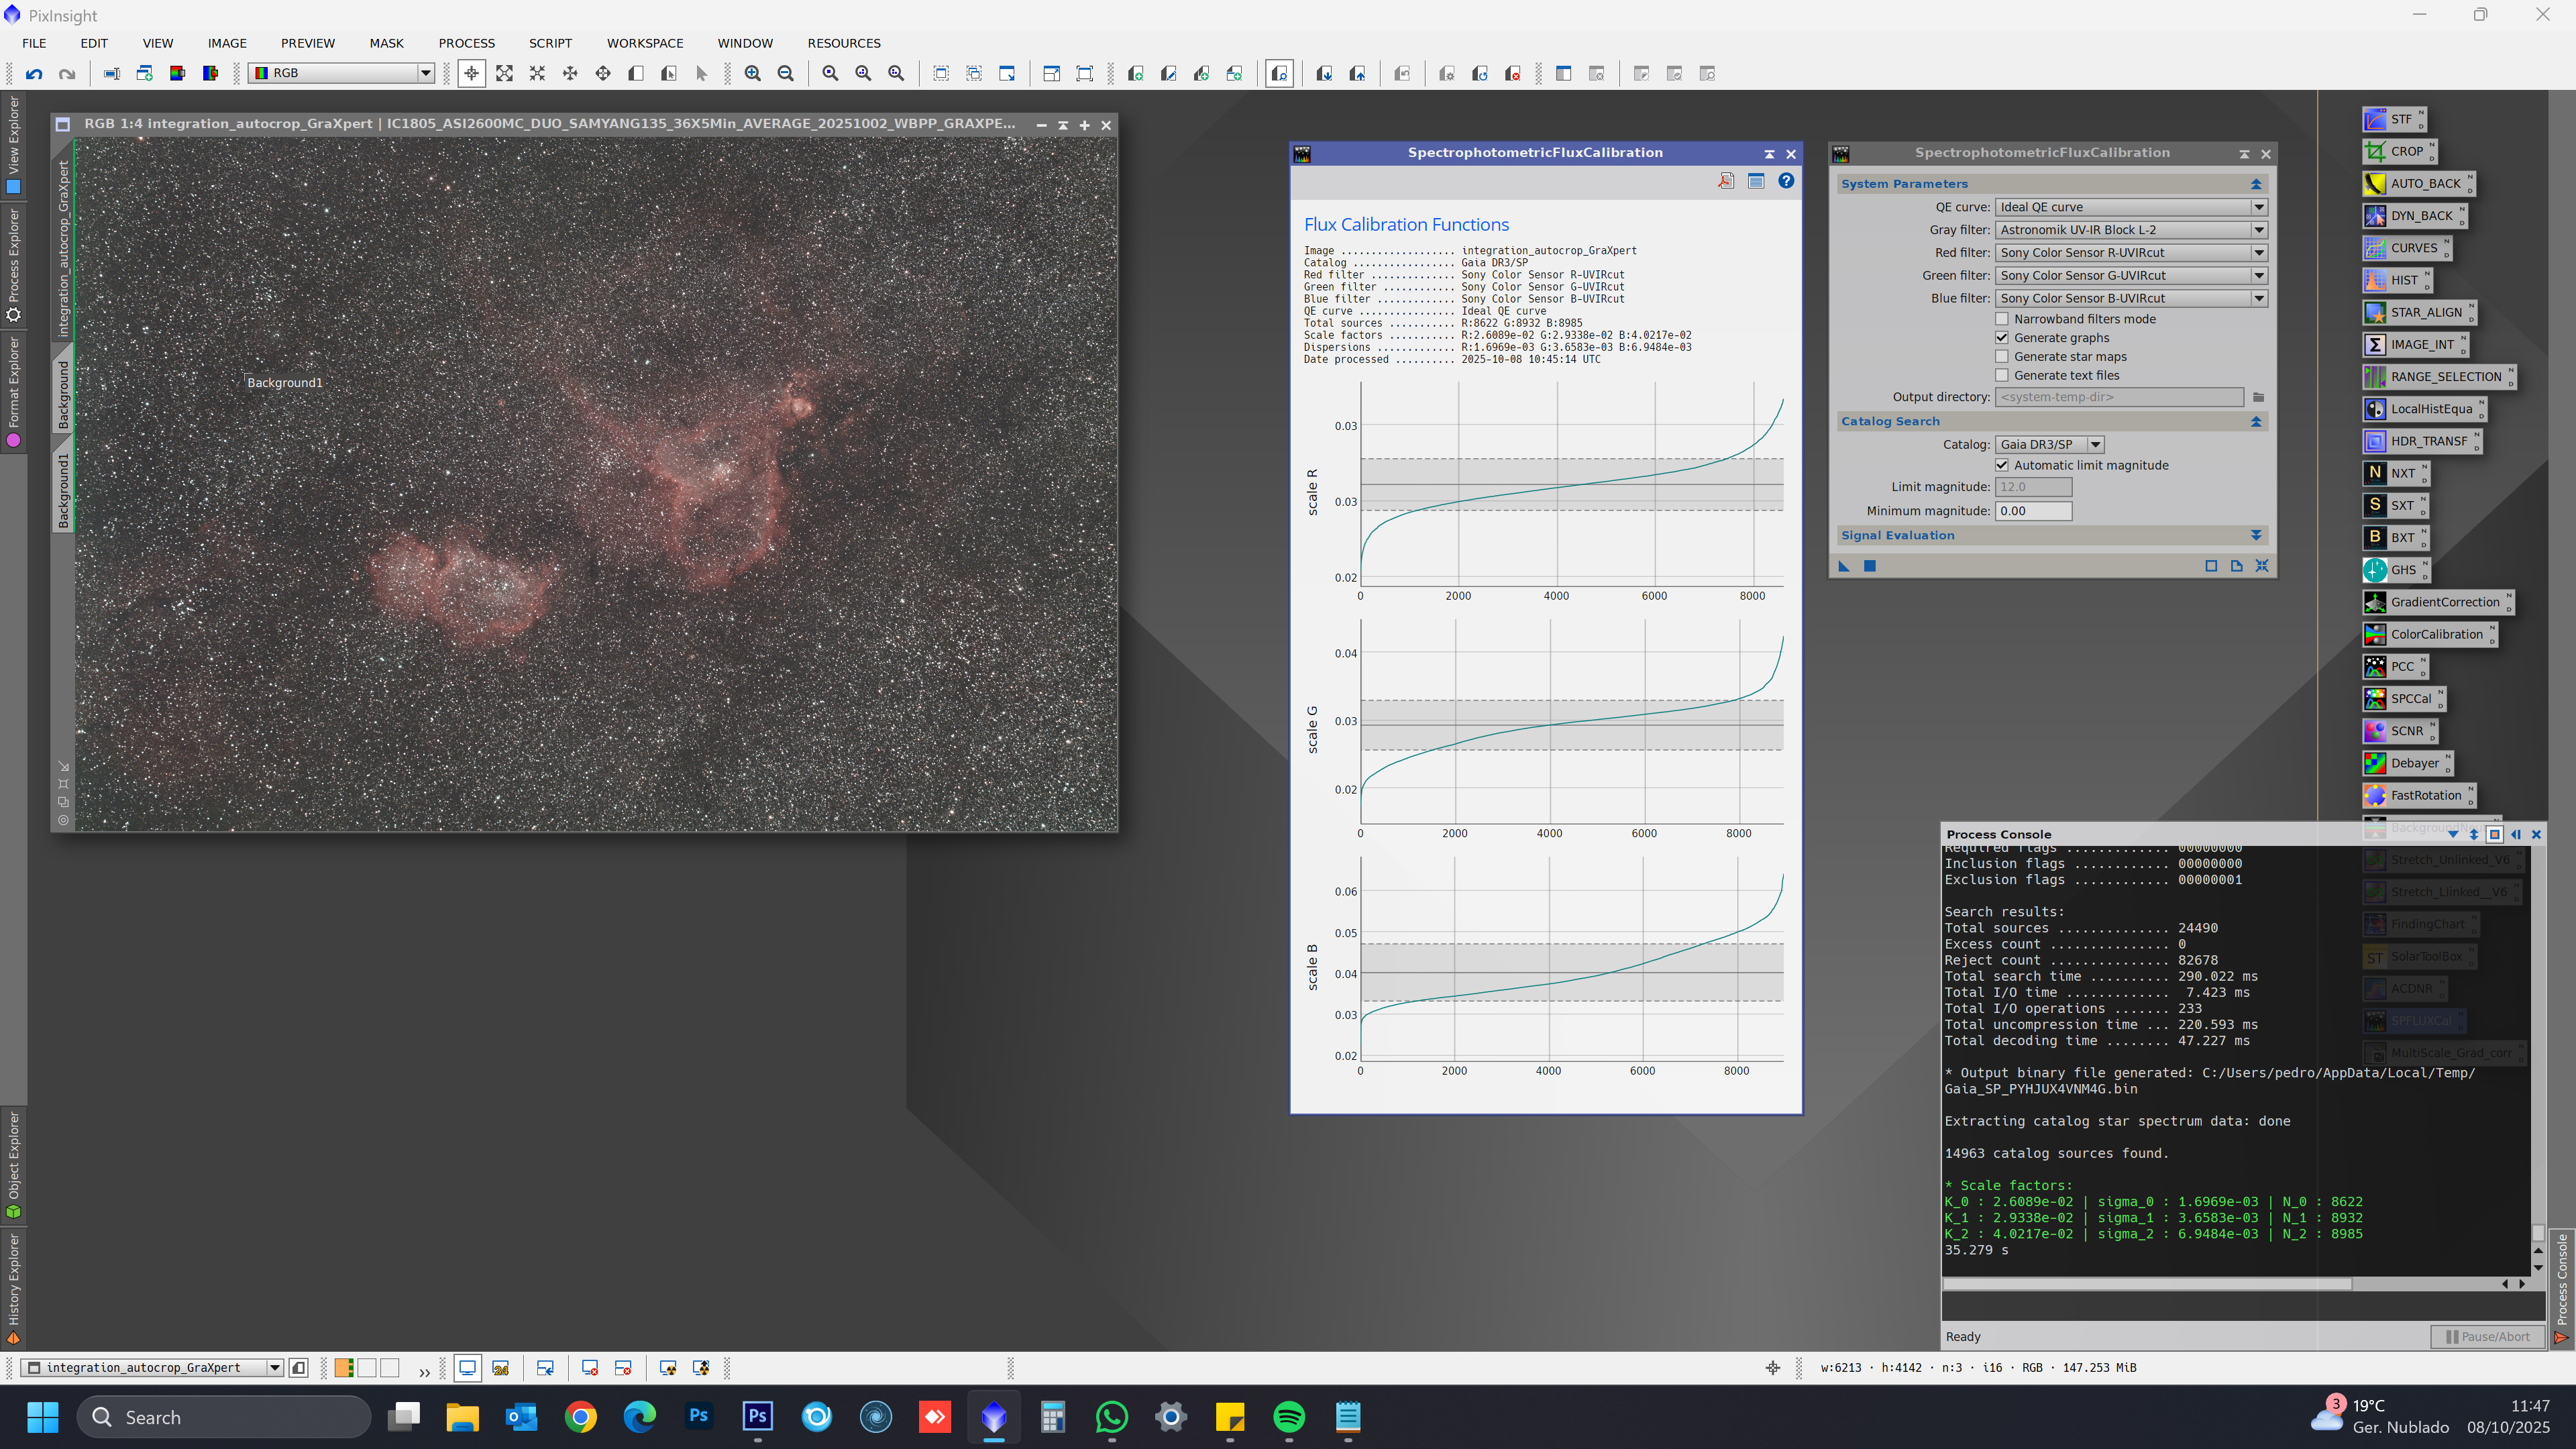2576x1449 pixels.
Task: Click the Undo arrow icon
Action: 34,73
